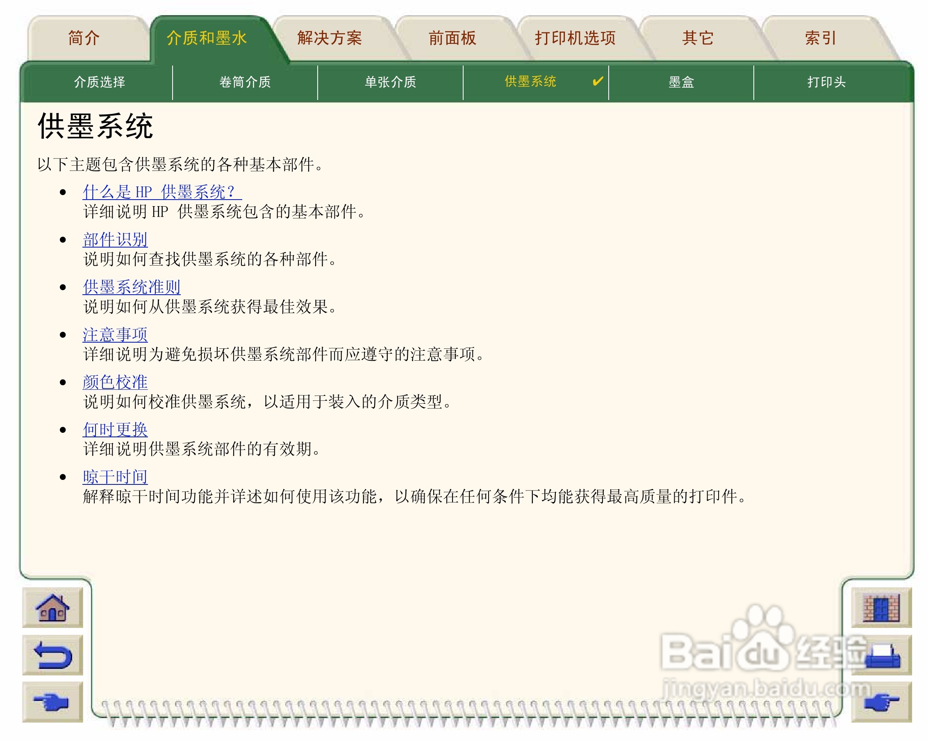Open the 颜色校准 link
The image size is (928, 741).
point(115,382)
